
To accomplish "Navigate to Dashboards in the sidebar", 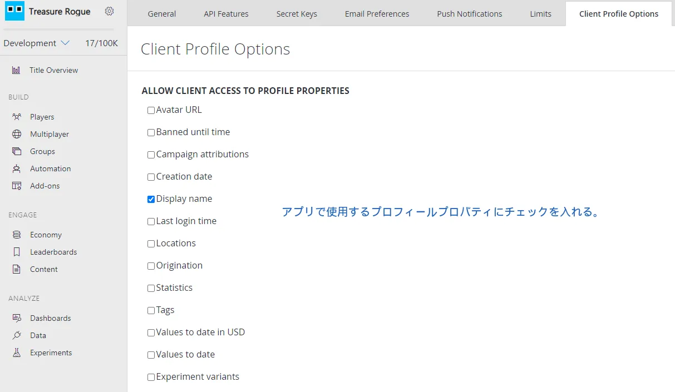I will pos(50,318).
